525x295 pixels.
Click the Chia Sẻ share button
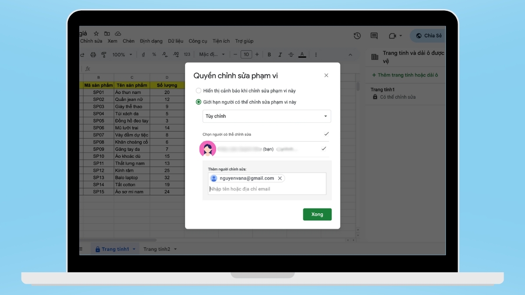[428, 36]
